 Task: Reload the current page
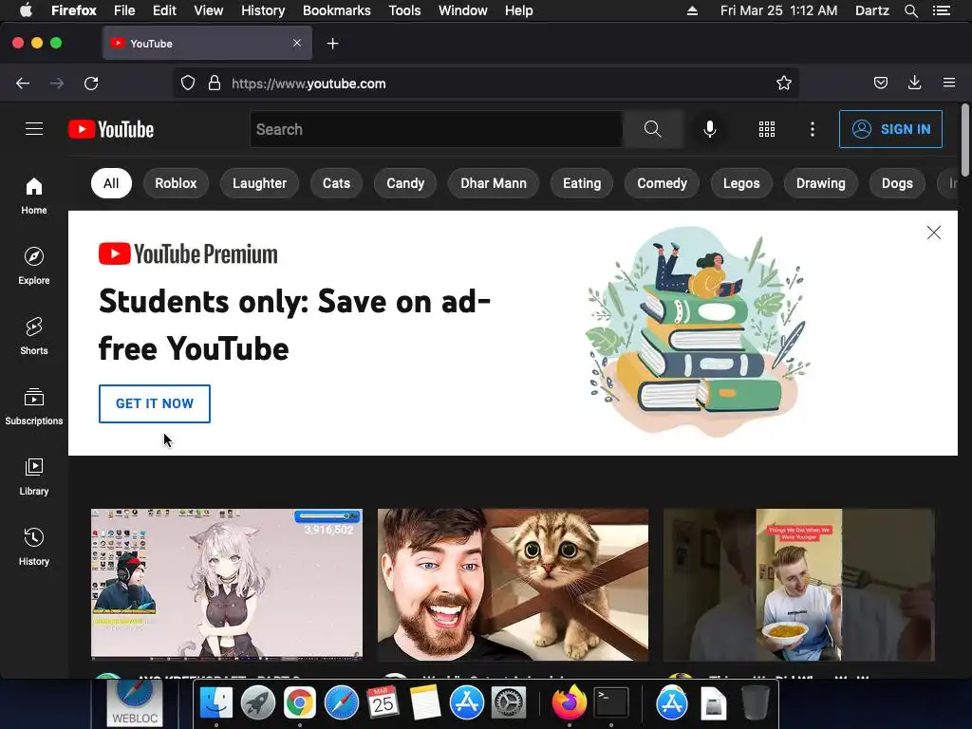pyautogui.click(x=91, y=84)
